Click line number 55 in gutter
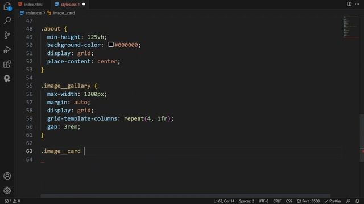The image size is (364, 204). point(29,86)
